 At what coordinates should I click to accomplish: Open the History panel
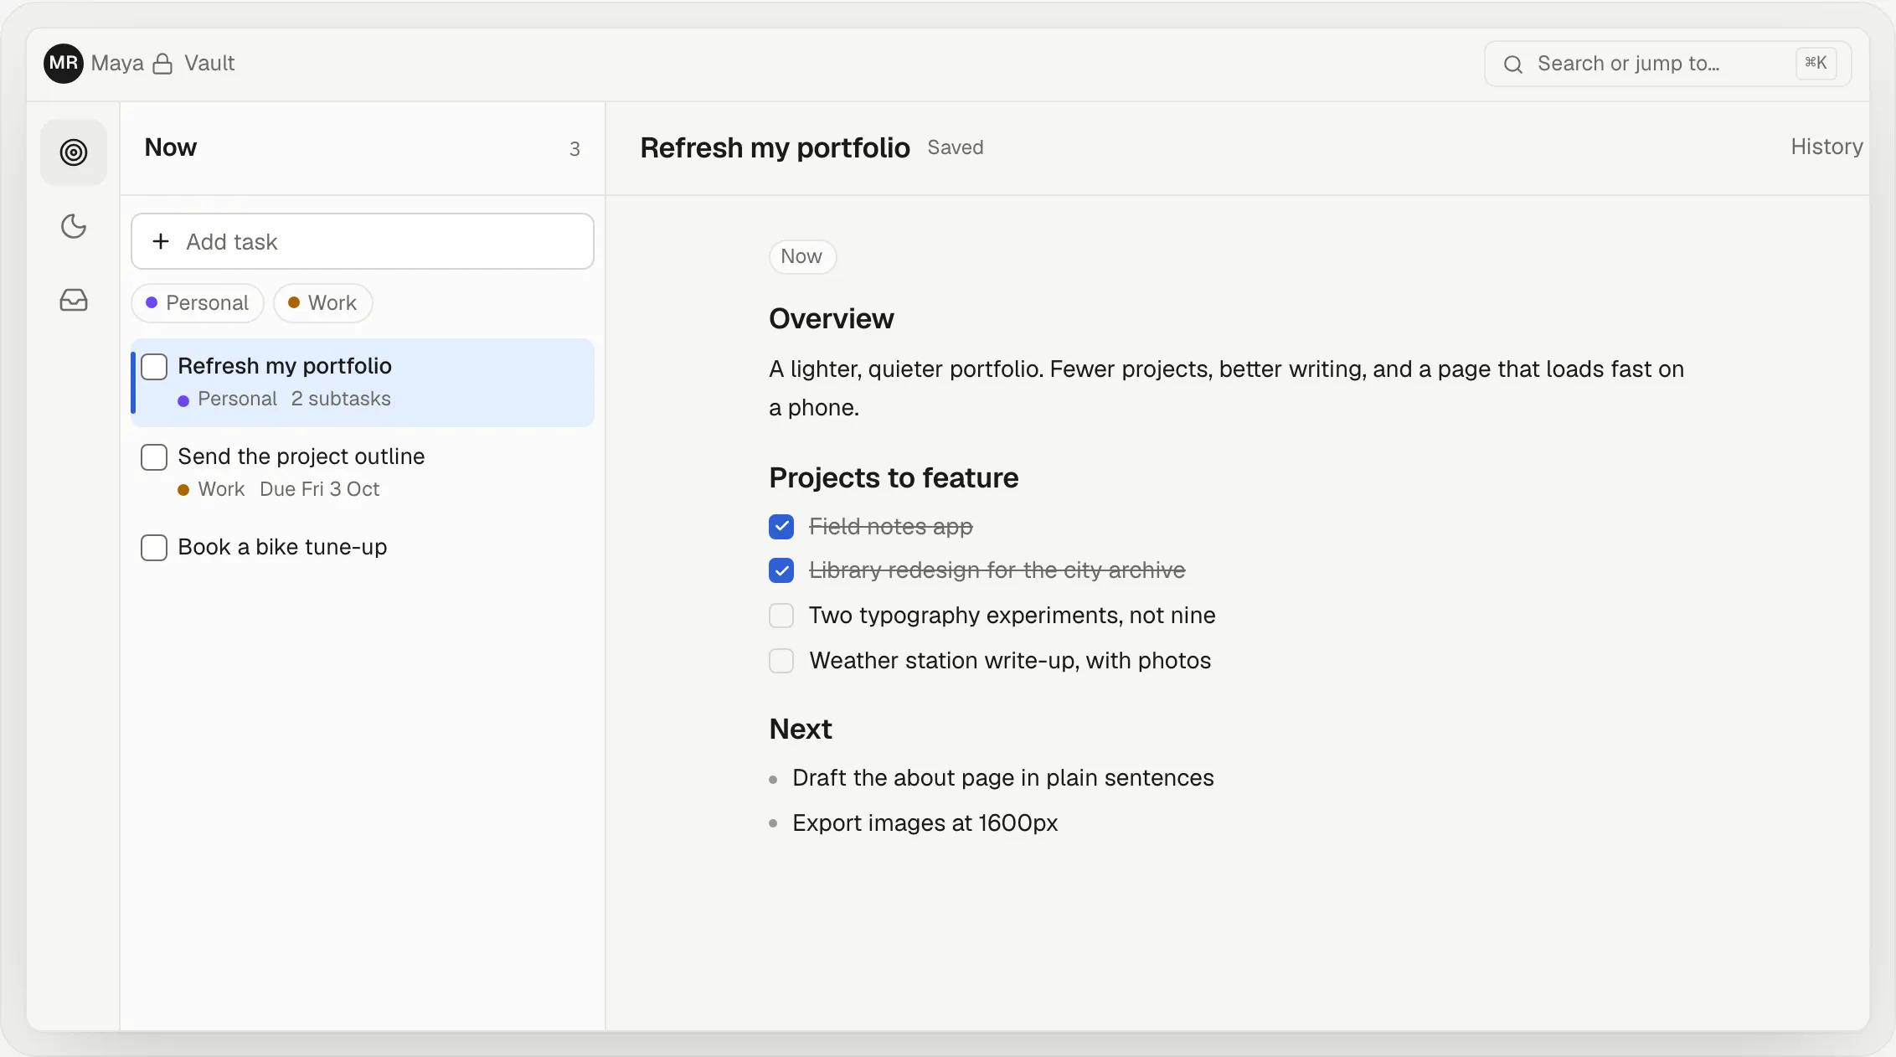[1826, 147]
